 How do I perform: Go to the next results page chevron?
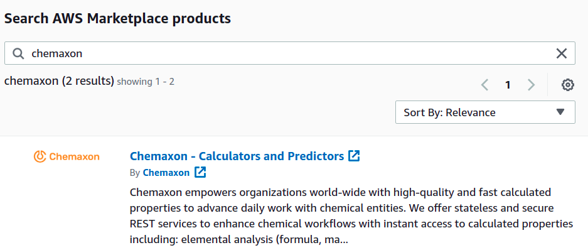coord(531,85)
